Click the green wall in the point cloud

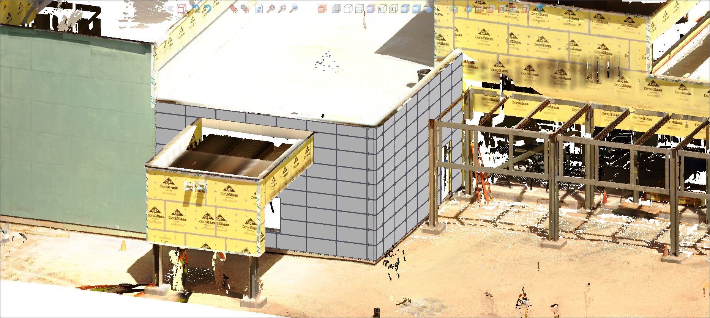point(76,133)
